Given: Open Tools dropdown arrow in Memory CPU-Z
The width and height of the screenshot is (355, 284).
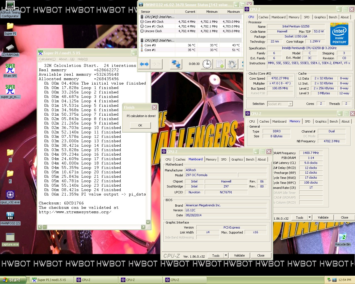Looking at the screenshot, I should click(x=310, y=217).
